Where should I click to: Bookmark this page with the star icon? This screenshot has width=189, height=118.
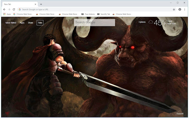pyautogui.click(x=174, y=9)
